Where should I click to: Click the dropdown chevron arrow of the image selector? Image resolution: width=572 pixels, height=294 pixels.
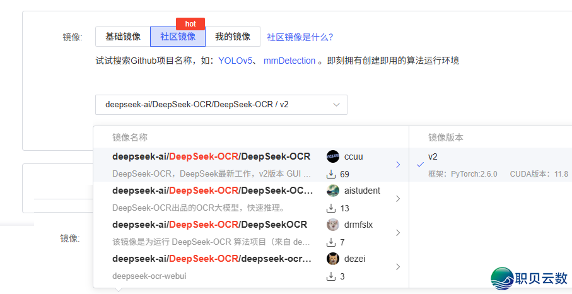(336, 105)
